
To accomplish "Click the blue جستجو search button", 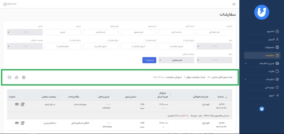I will [x=149, y=60].
